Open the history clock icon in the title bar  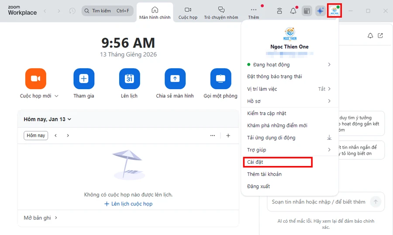coord(72,11)
